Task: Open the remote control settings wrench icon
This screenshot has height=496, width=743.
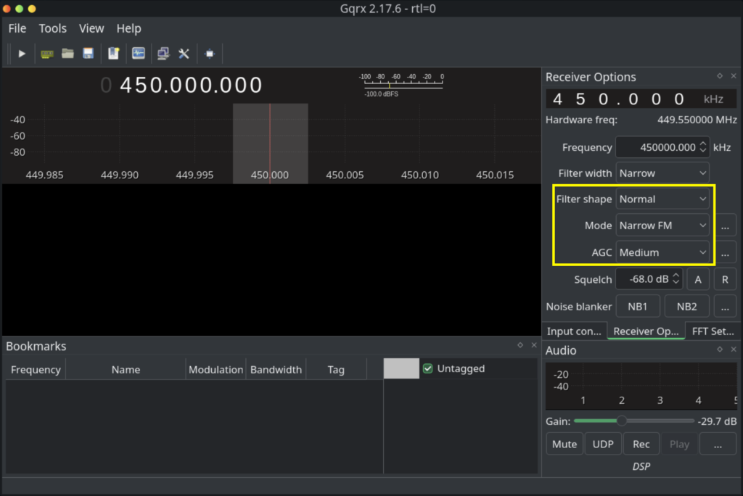Action: (x=184, y=54)
